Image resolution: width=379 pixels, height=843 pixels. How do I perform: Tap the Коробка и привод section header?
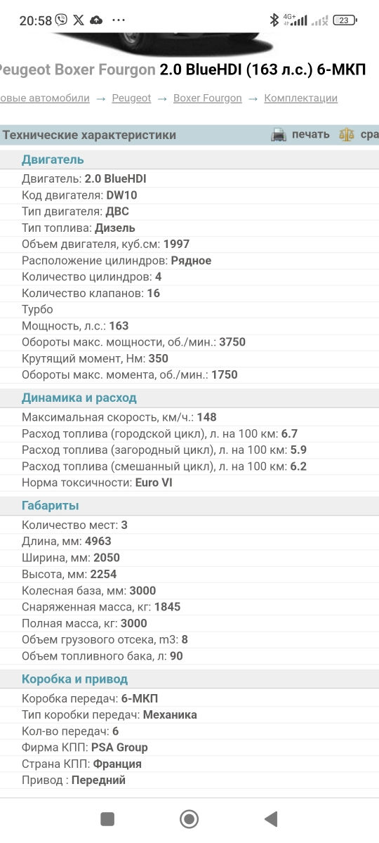pos(74,679)
